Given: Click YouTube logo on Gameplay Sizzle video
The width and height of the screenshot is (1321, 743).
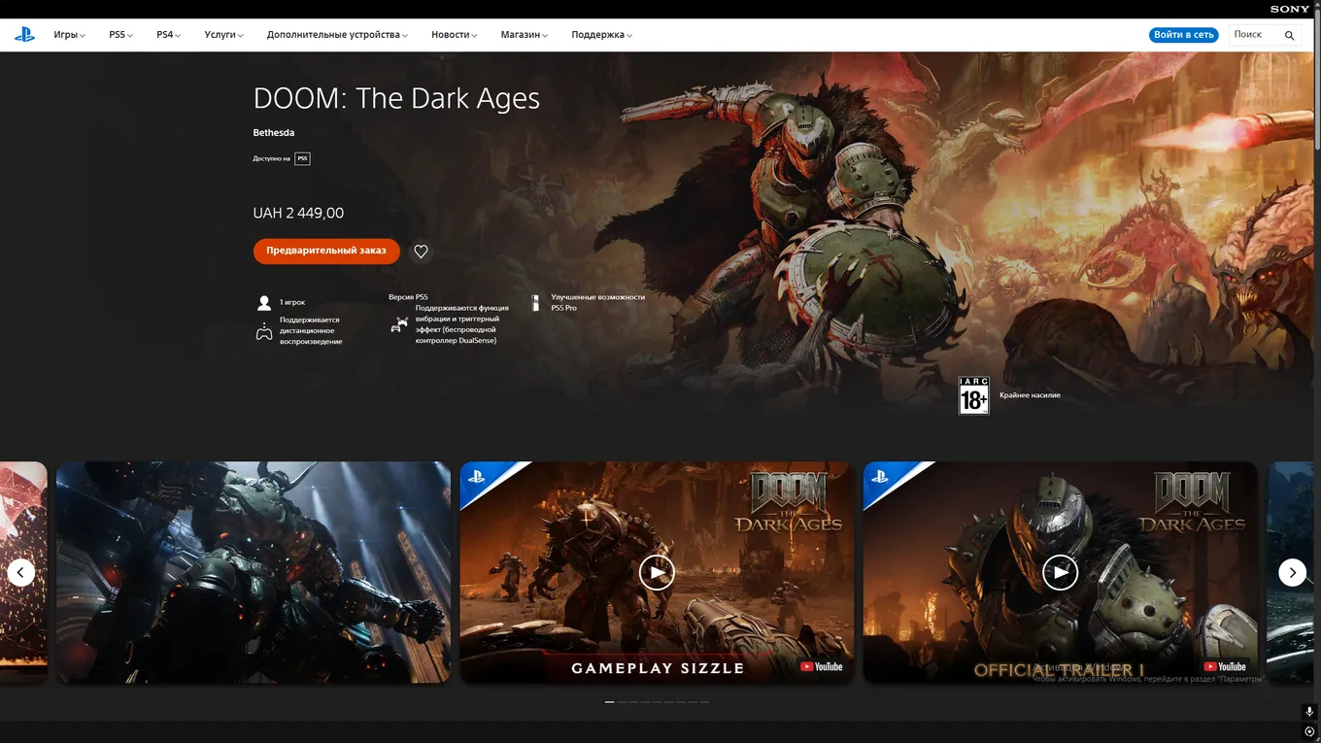Looking at the screenshot, I should (822, 666).
